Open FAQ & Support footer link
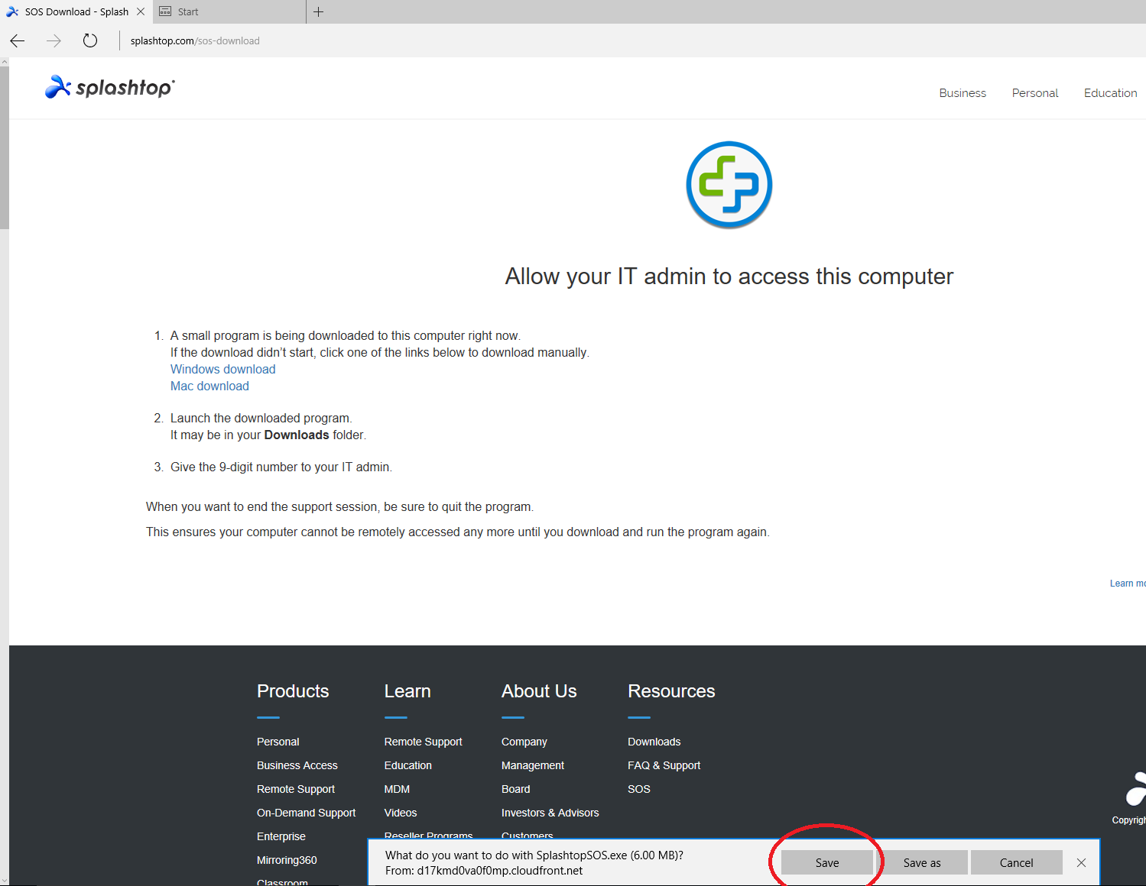The image size is (1146, 886). coord(664,765)
